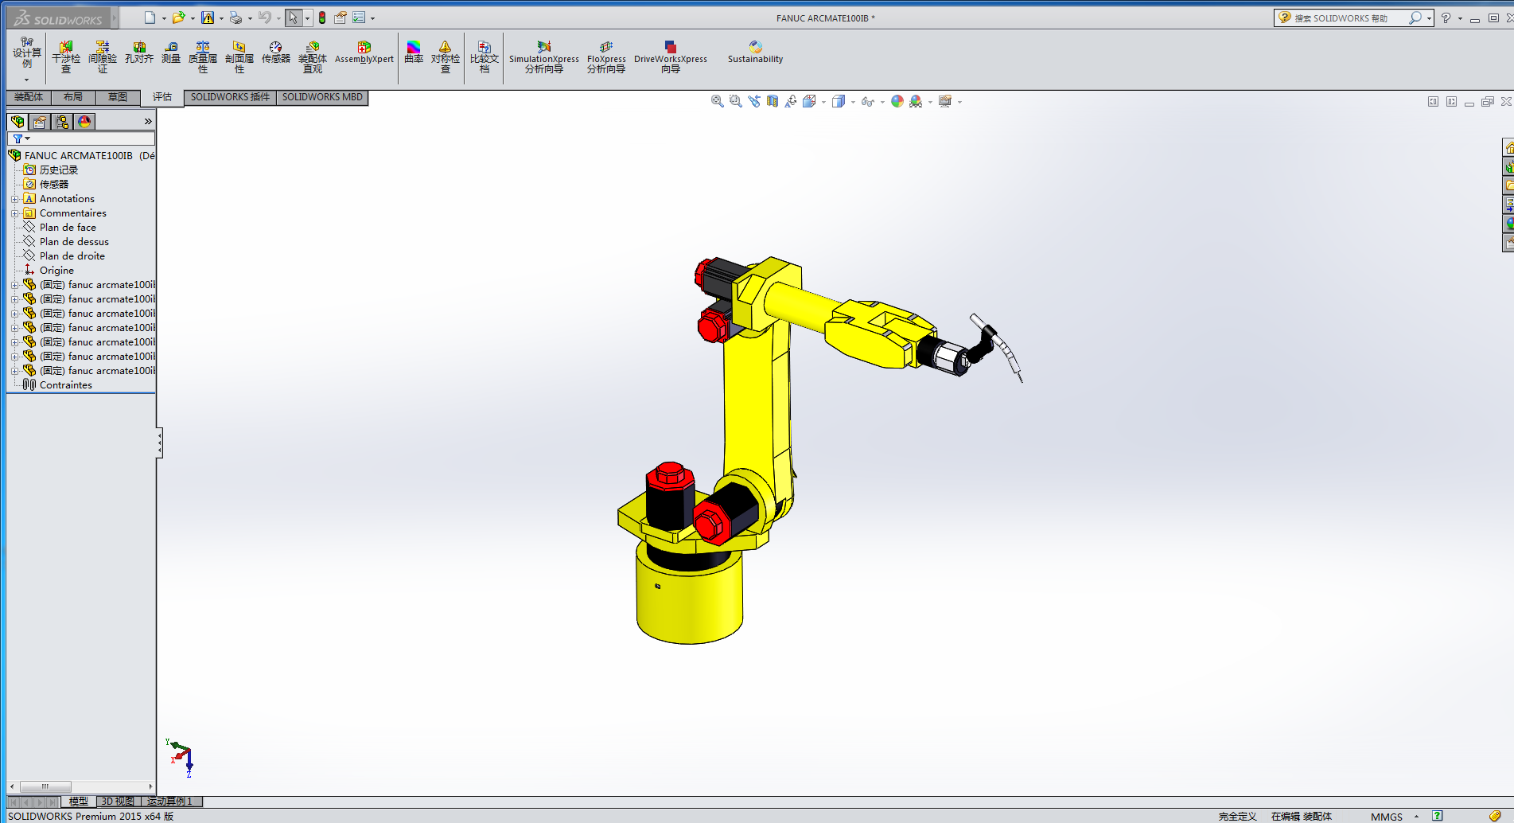Switch to the SOLIDWORKS MBD tab
1514x823 pixels.
[x=321, y=97]
